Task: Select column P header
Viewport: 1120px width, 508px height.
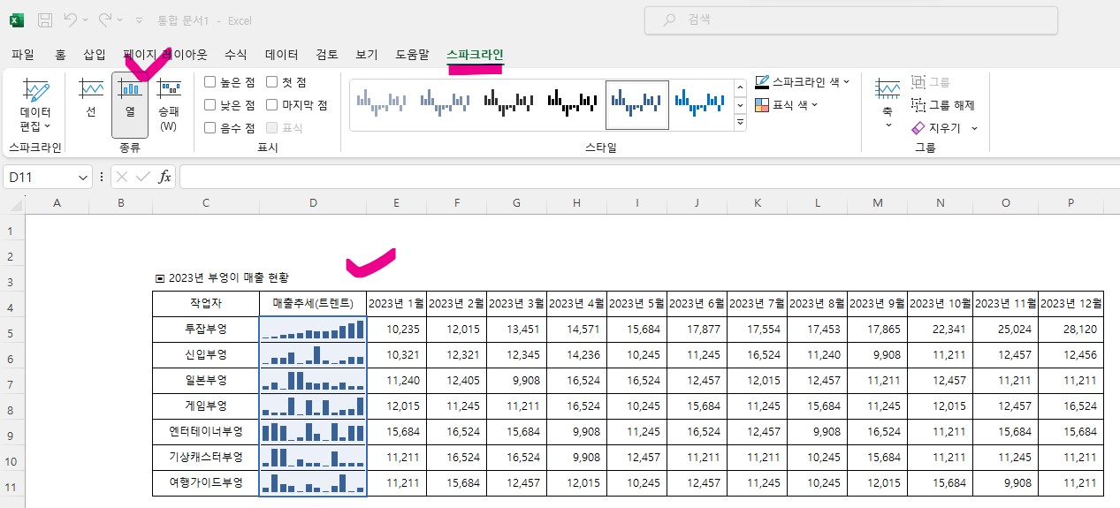Action: (x=1070, y=203)
